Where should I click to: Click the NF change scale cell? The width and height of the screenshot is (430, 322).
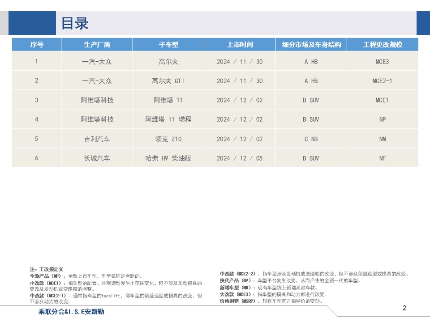tap(383, 158)
